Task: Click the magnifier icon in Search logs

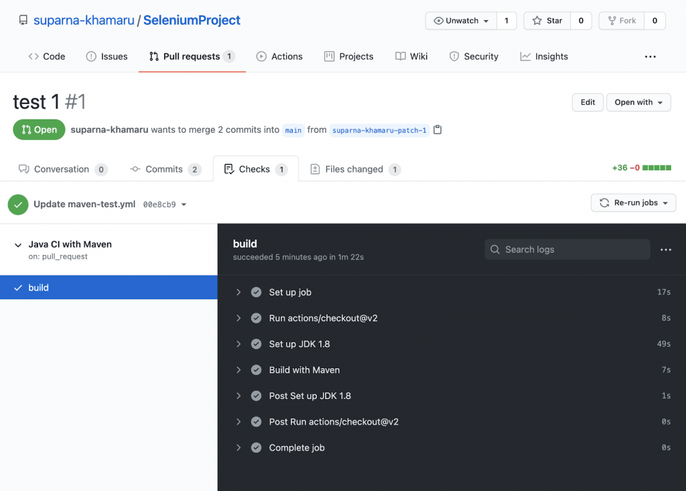Action: [495, 250]
